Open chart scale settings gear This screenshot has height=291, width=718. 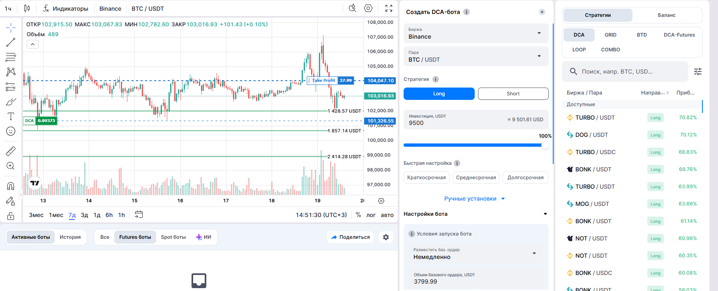point(381,201)
